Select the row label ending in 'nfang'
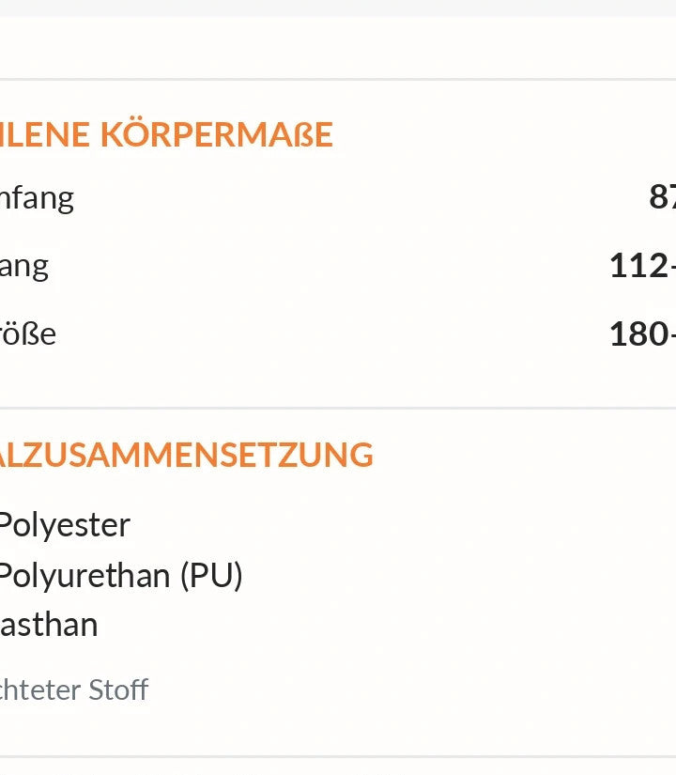 coord(37,199)
